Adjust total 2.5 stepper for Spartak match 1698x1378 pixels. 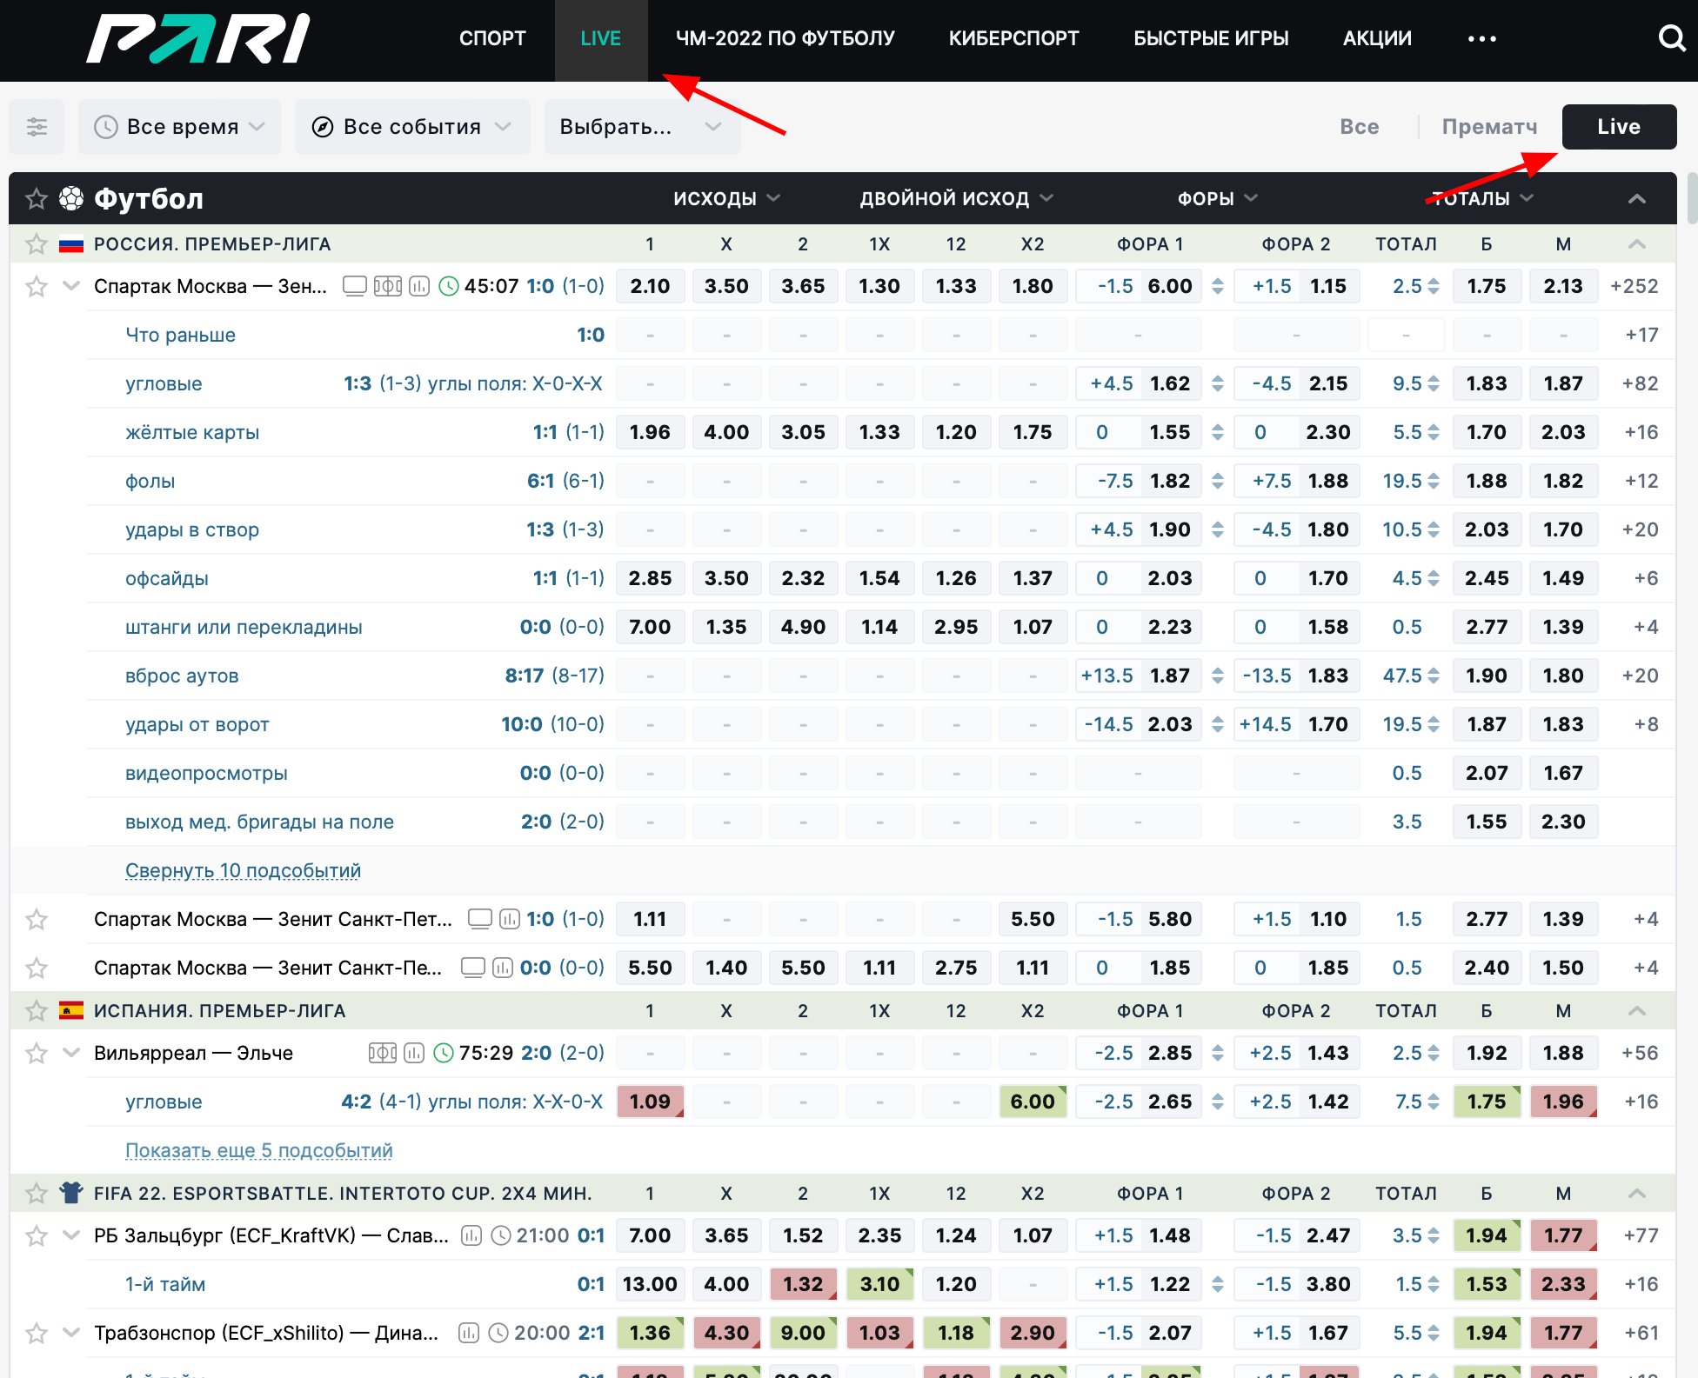1434,286
